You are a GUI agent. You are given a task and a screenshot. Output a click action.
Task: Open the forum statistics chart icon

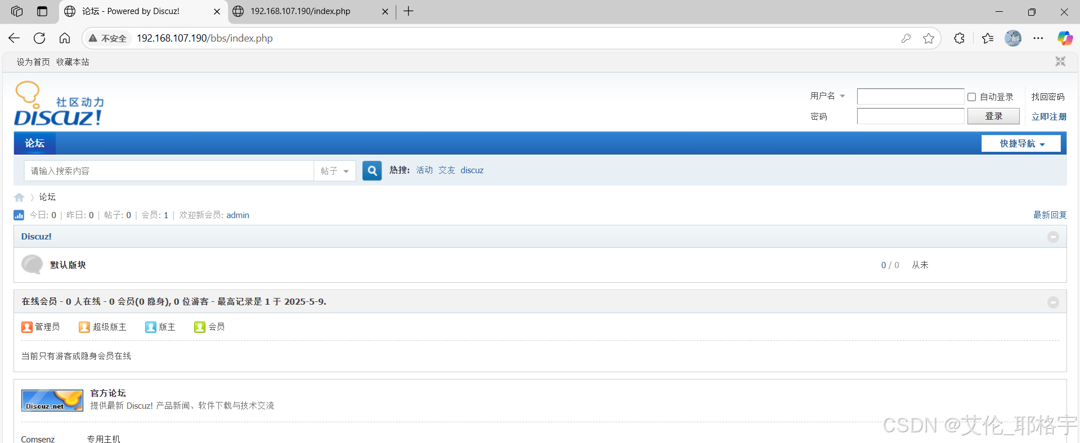pyautogui.click(x=19, y=215)
